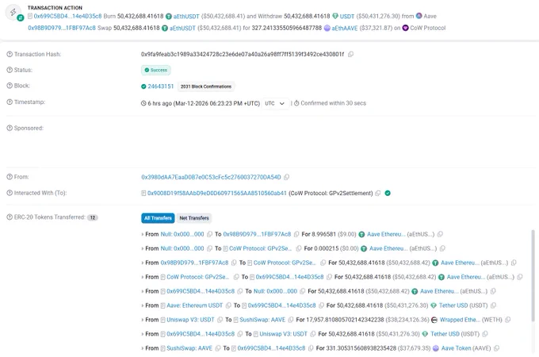Screen dimensions: 539x357
Task: Click the CoW Protocol logo icon in Transaction Action
Action: click(x=406, y=28)
